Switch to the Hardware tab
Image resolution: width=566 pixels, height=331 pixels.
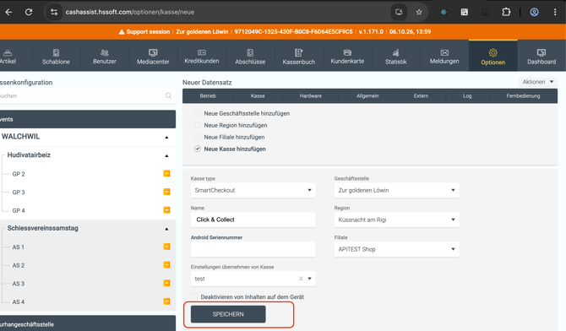click(x=310, y=96)
